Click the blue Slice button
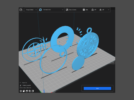 tap(97, 88)
